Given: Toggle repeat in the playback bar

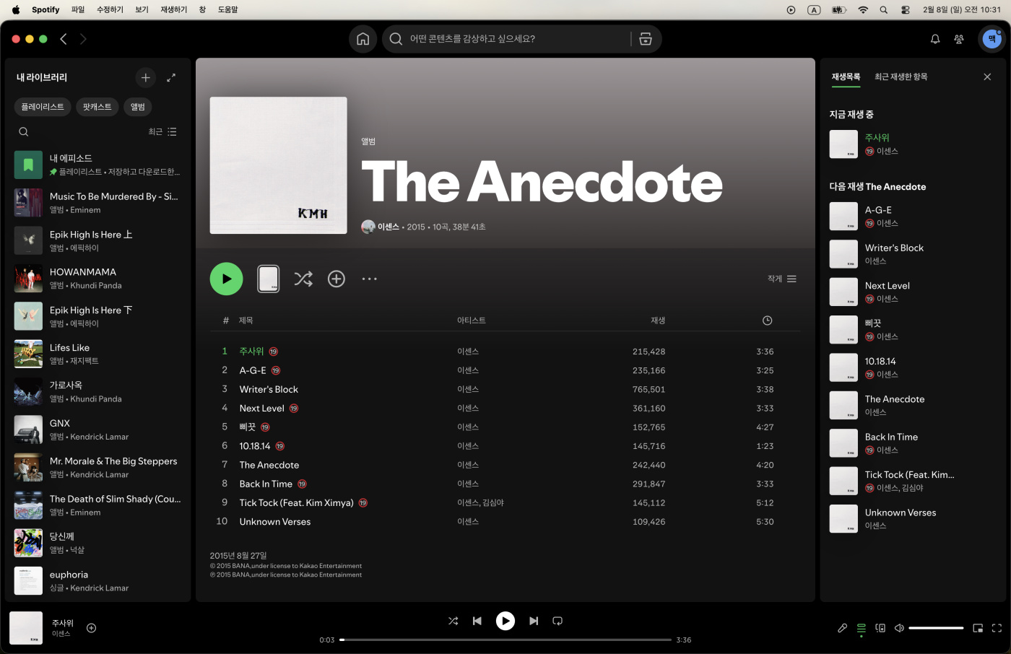Looking at the screenshot, I should (557, 621).
